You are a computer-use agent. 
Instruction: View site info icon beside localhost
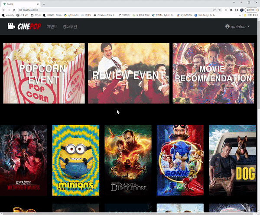(x=20, y=10)
